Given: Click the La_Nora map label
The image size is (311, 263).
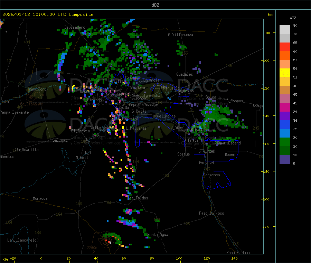Looking at the screenshot, I should (138, 87).
